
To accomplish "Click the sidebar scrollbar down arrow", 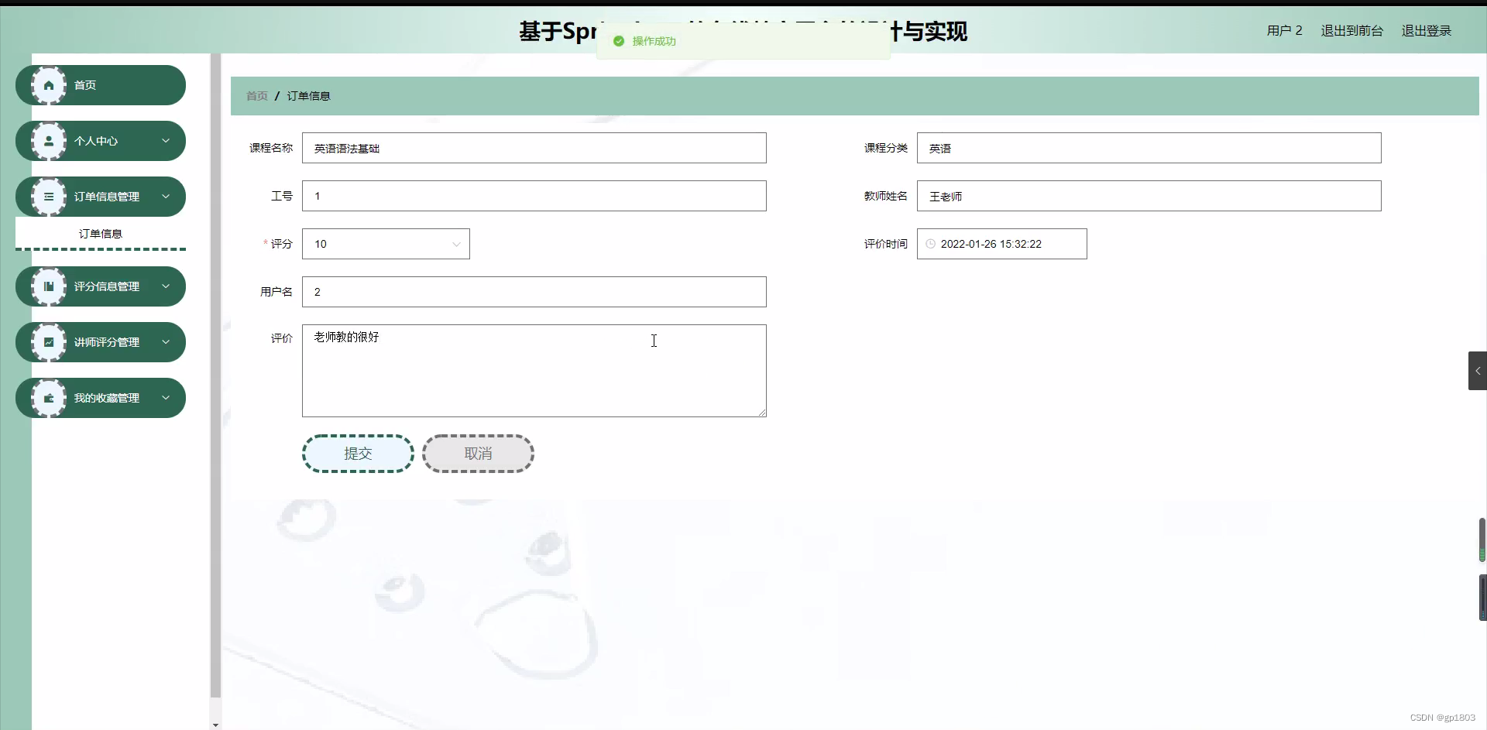I will click(x=215, y=725).
